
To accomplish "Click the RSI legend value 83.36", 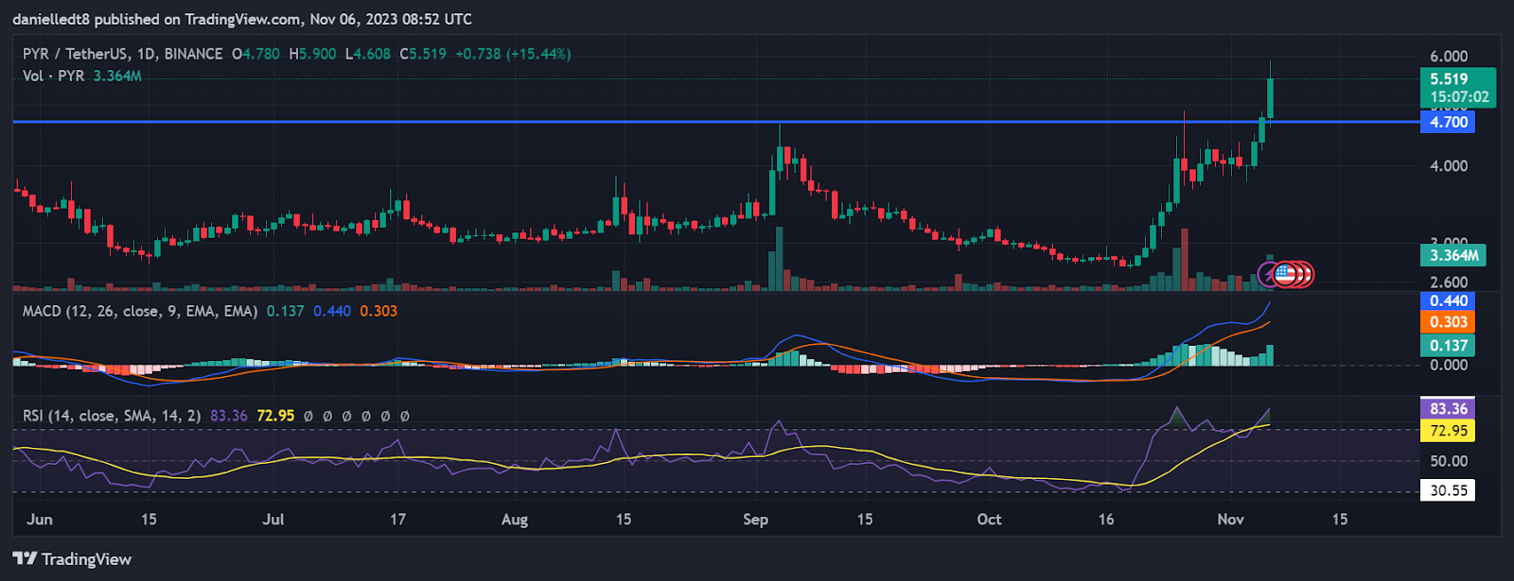I will click(x=229, y=416).
